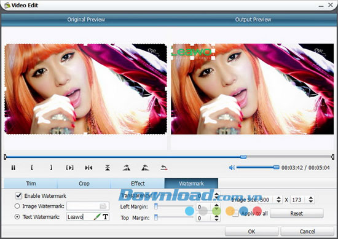Switch to the Trim tab
Screen dimensions: 338x239
(x=31, y=184)
